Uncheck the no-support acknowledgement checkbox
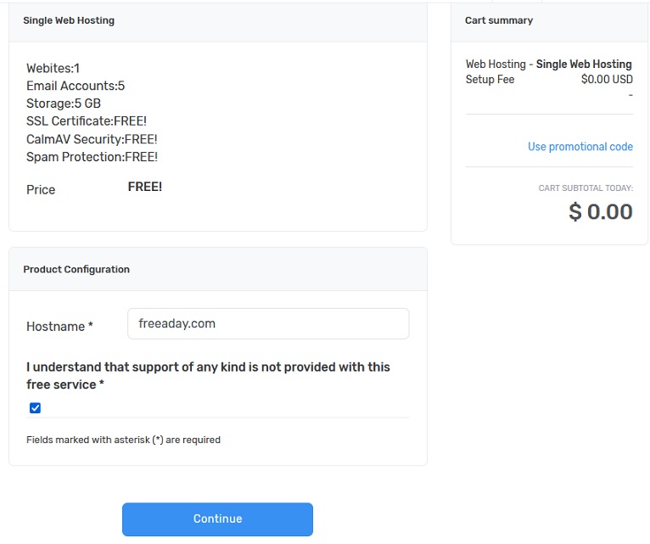The image size is (650, 544). click(35, 408)
